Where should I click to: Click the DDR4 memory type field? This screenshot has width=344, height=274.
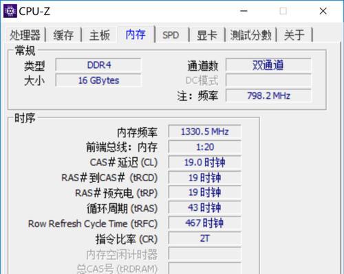tap(98, 65)
